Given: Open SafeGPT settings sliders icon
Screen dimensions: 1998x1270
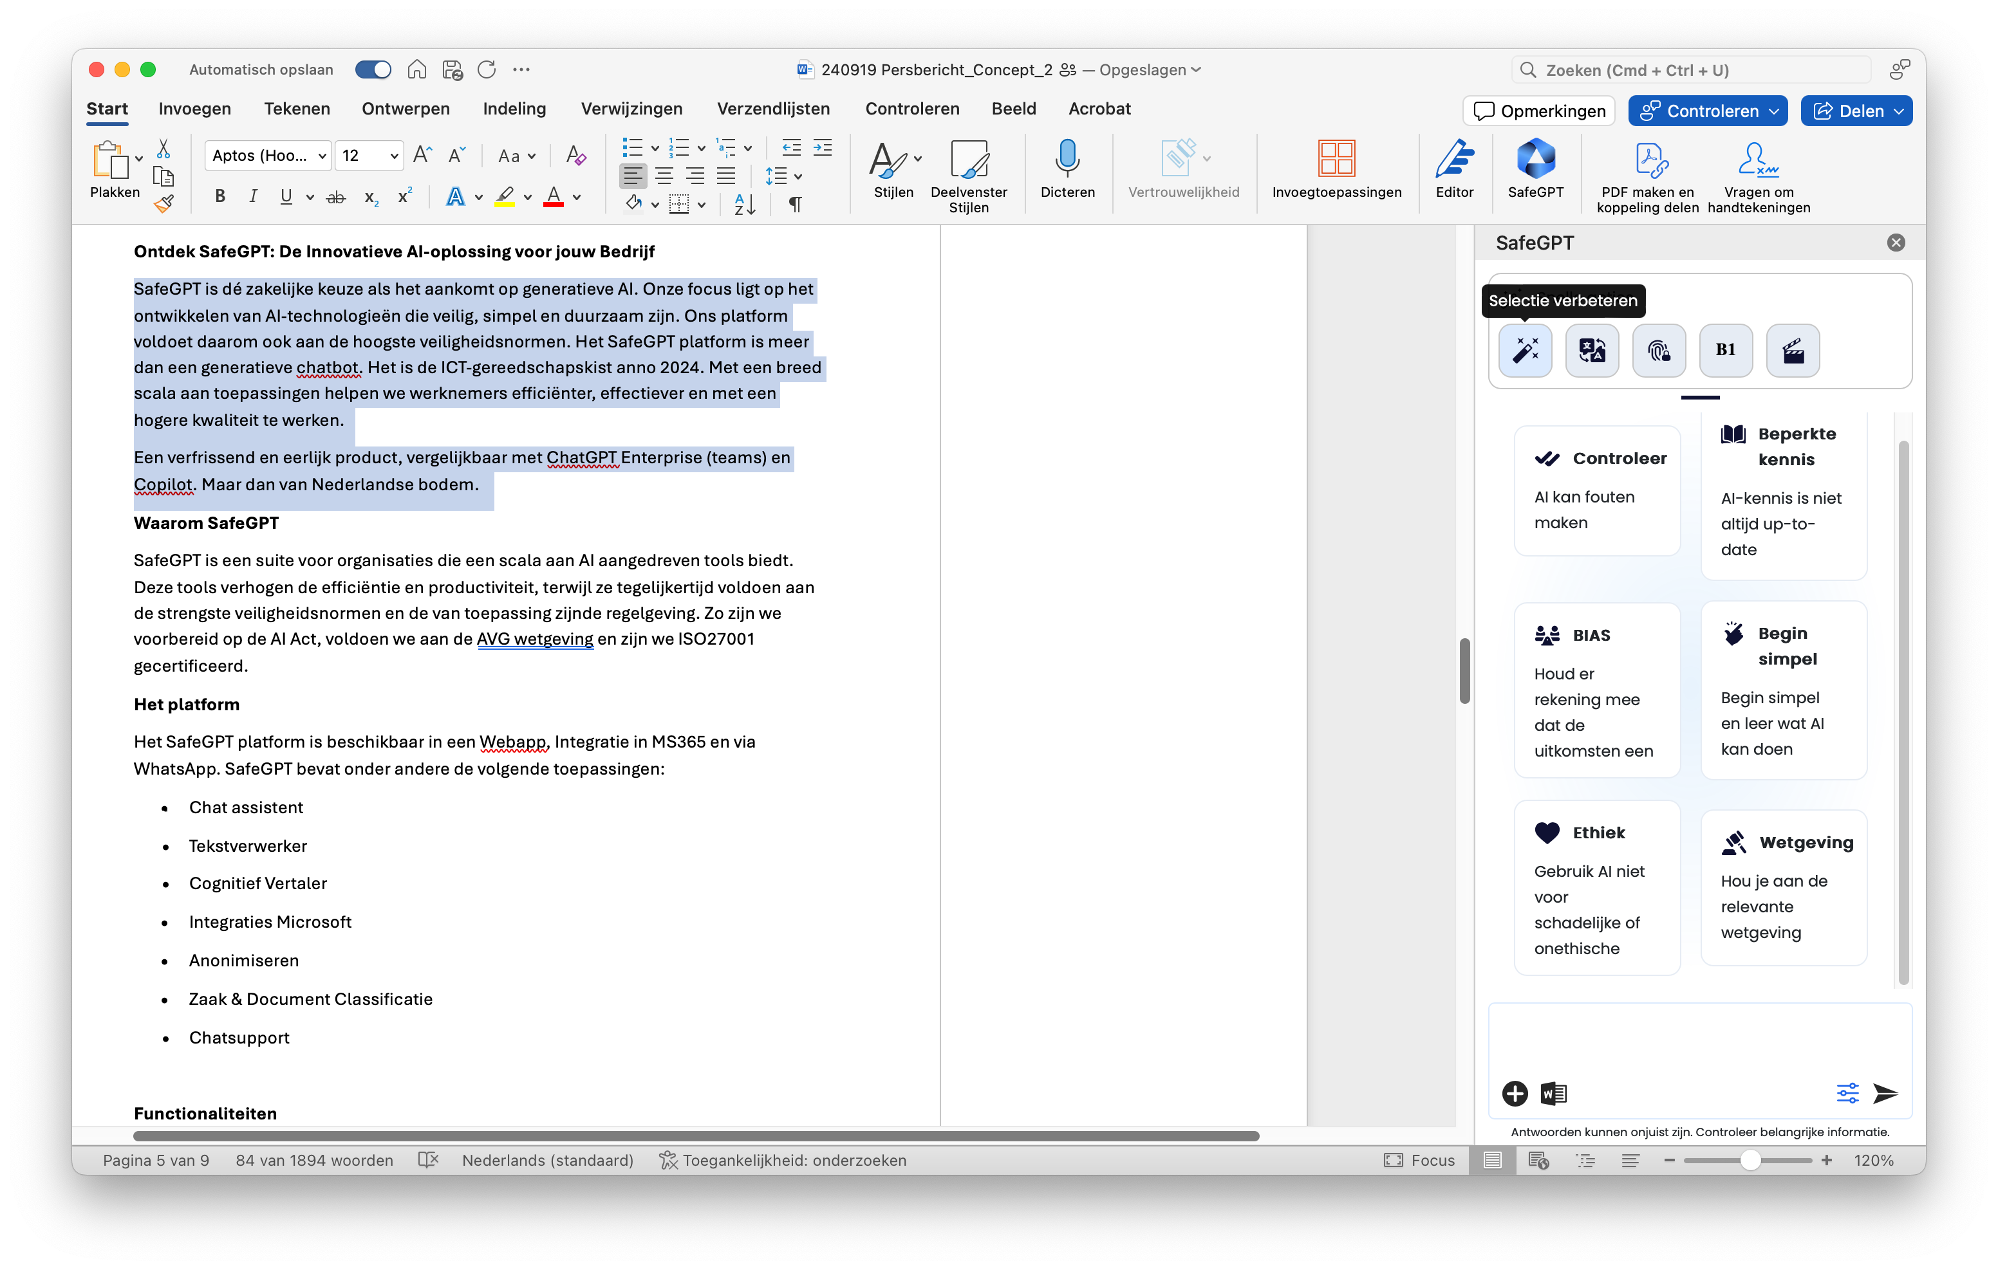Looking at the screenshot, I should click(1847, 1093).
